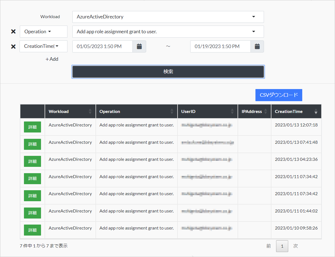Remove the Operation filter row

(13, 32)
